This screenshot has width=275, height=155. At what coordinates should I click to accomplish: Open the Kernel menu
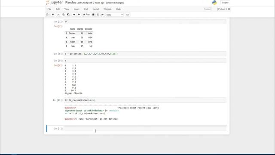tap(95, 9)
